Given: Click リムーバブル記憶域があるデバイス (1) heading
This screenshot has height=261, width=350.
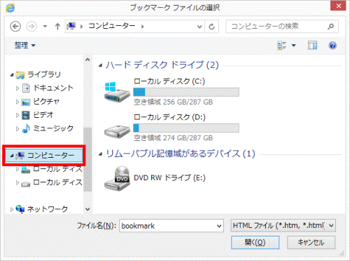Looking at the screenshot, I should [x=181, y=154].
